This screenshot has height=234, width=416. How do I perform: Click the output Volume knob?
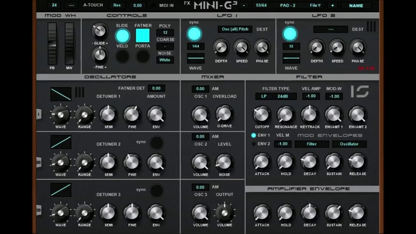(x=224, y=213)
